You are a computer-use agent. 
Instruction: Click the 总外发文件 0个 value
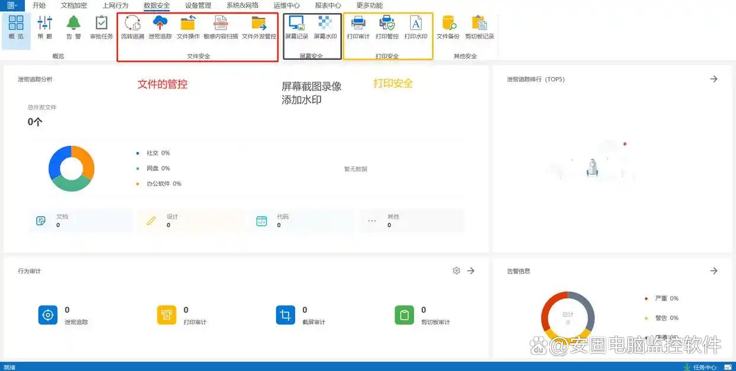click(35, 122)
